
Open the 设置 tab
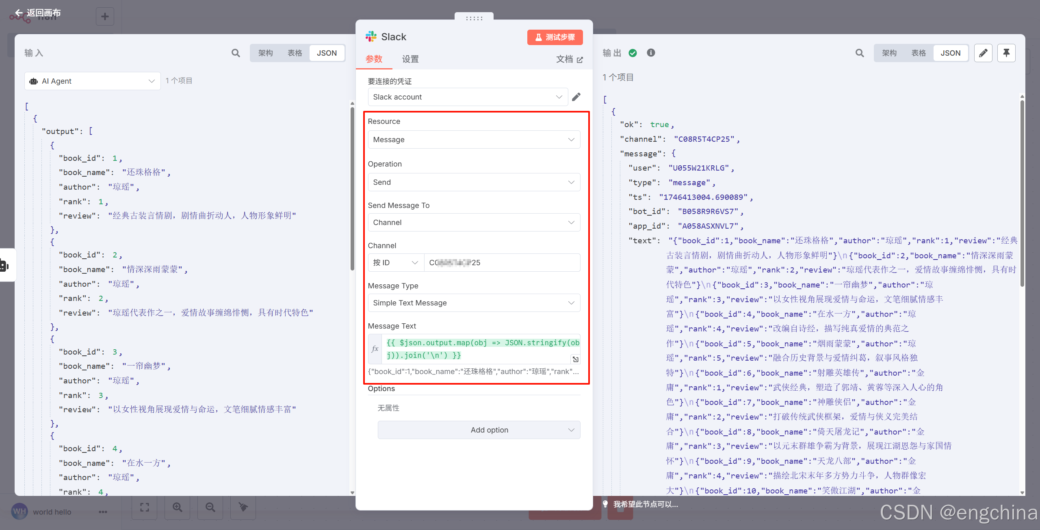(x=410, y=59)
